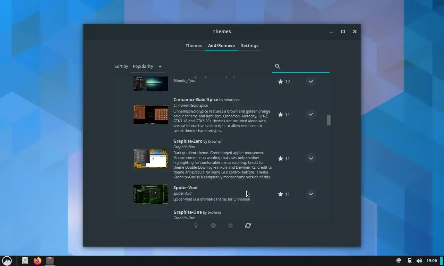444x266 pixels.
Task: Open the Cinnamon main menu button
Action: pos(7,261)
